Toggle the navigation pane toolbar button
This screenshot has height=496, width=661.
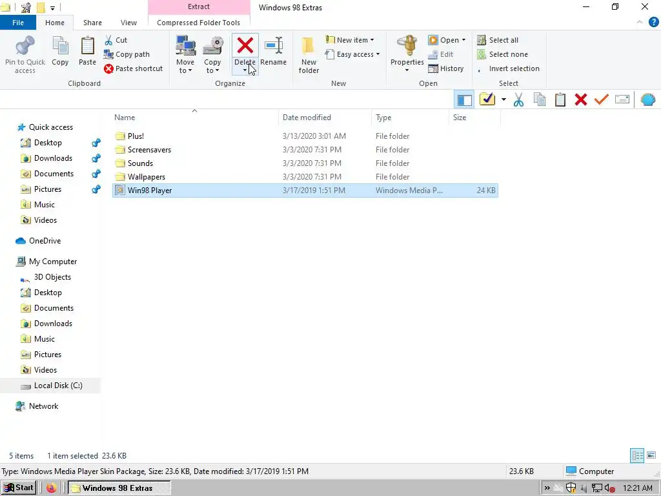(464, 100)
